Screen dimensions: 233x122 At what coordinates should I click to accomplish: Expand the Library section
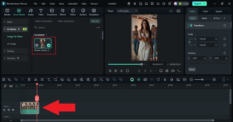15,51
